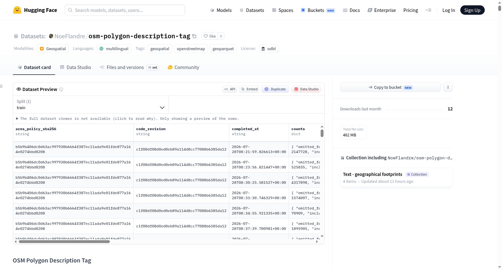Open the osm-polygon-description-tag dataset title link
The height and width of the screenshot is (270, 502).
point(139,36)
